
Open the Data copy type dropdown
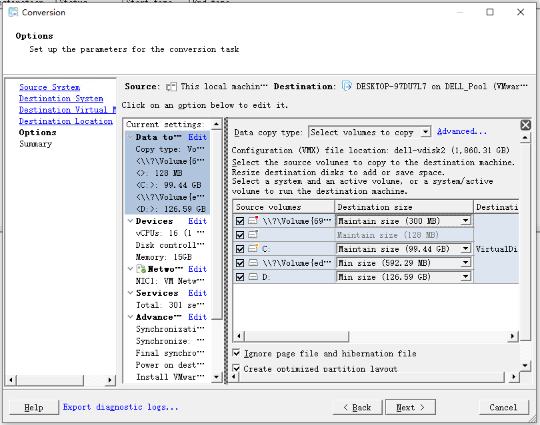pyautogui.click(x=426, y=132)
